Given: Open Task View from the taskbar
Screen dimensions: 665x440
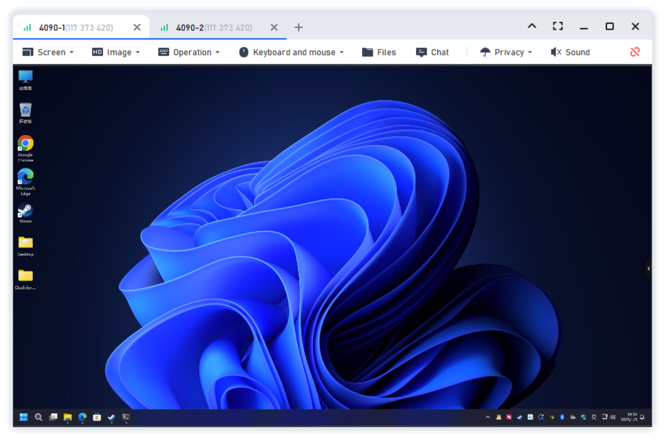Looking at the screenshot, I should [x=53, y=417].
